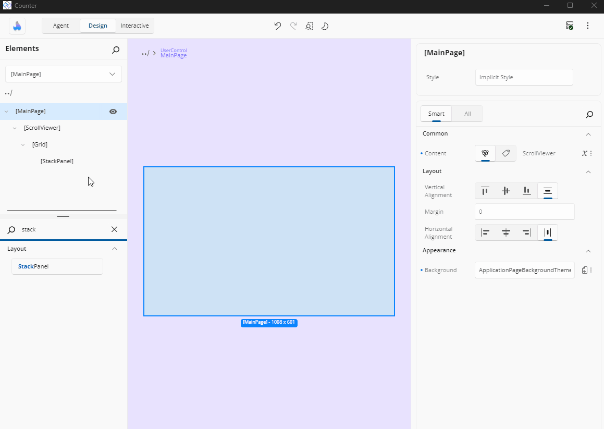The image size is (604, 429).
Task: Select top Vertical Alignment option
Action: point(485,191)
